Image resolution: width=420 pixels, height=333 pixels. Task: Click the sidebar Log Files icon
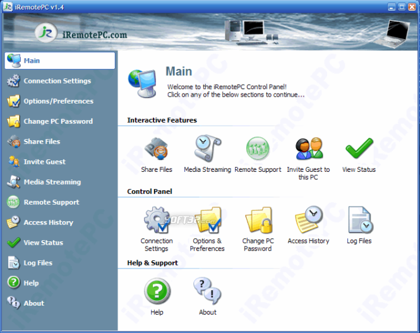(x=13, y=263)
